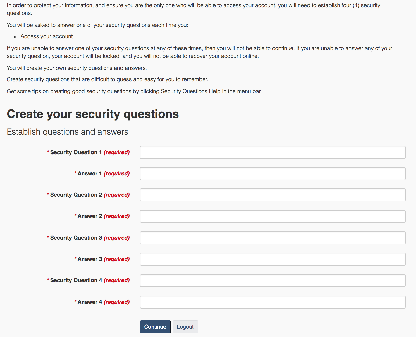Focus the Answer 1 text box

[272, 174]
